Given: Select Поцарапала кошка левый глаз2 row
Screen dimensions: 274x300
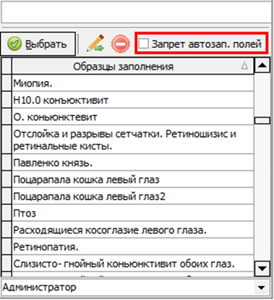Looking at the screenshot, I should coord(133,196).
